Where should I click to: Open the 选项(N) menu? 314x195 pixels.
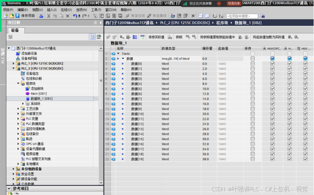[81, 9]
